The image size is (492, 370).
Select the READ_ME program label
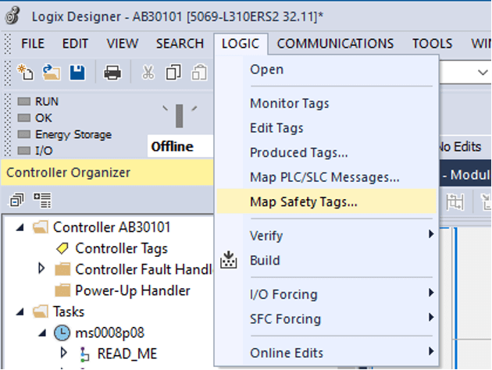tap(127, 354)
